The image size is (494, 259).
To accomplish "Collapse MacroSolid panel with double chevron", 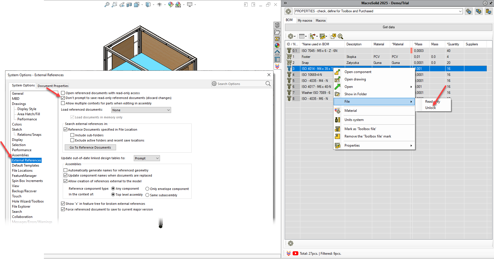I will (x=285, y=3).
